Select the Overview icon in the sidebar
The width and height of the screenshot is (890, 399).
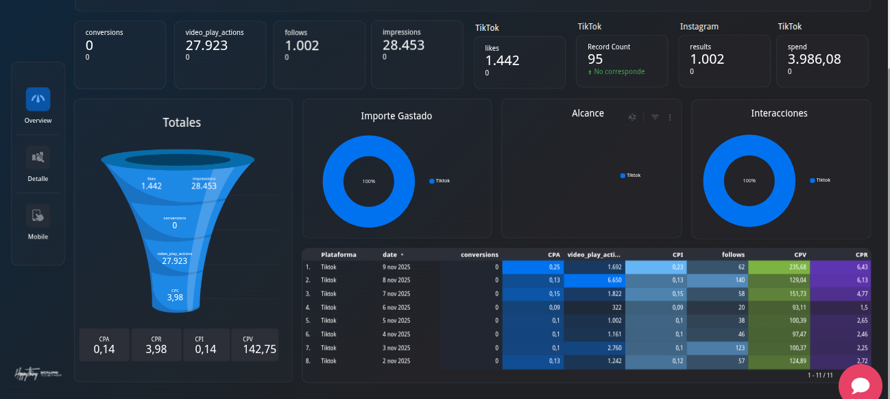[x=38, y=101]
